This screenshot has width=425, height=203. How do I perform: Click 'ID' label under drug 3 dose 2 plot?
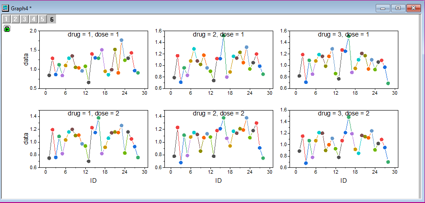pos(343,180)
